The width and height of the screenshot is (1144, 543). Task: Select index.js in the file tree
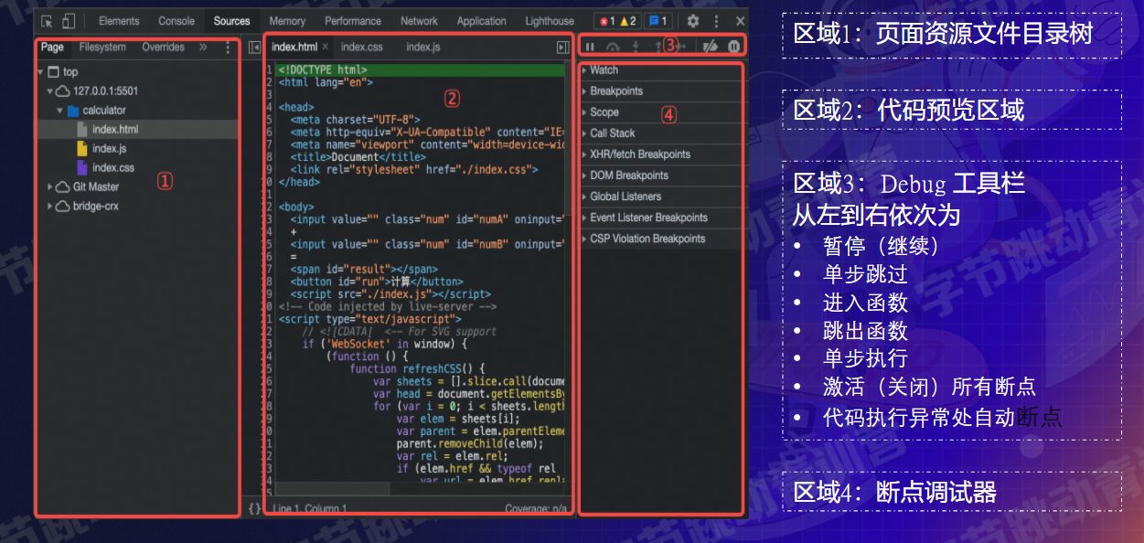(109, 148)
